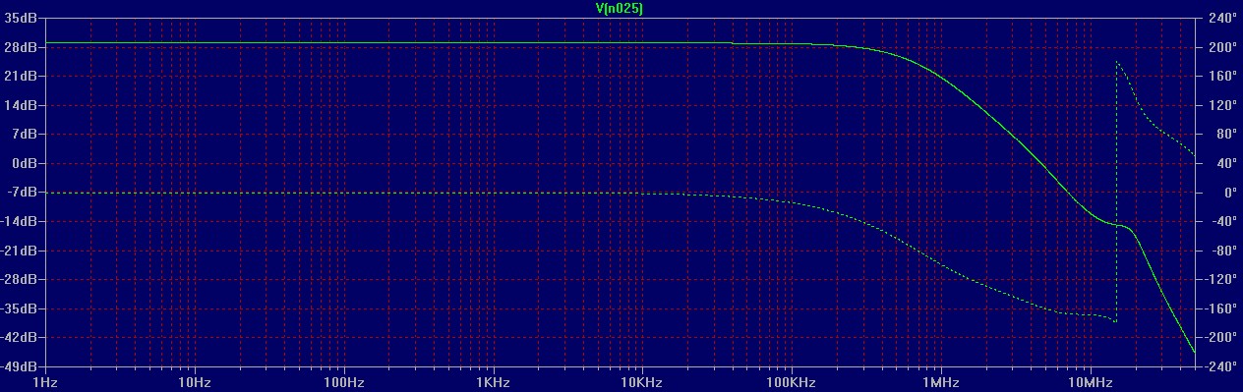Click the 100KHz frequency axis label
This screenshot has width=1243, height=392.
coord(791,382)
